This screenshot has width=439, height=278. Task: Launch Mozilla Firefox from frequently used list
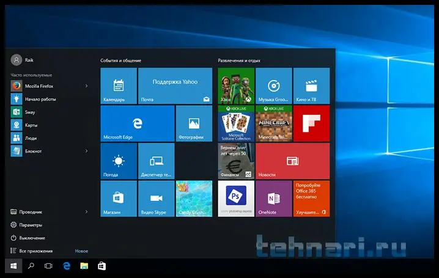pos(50,86)
